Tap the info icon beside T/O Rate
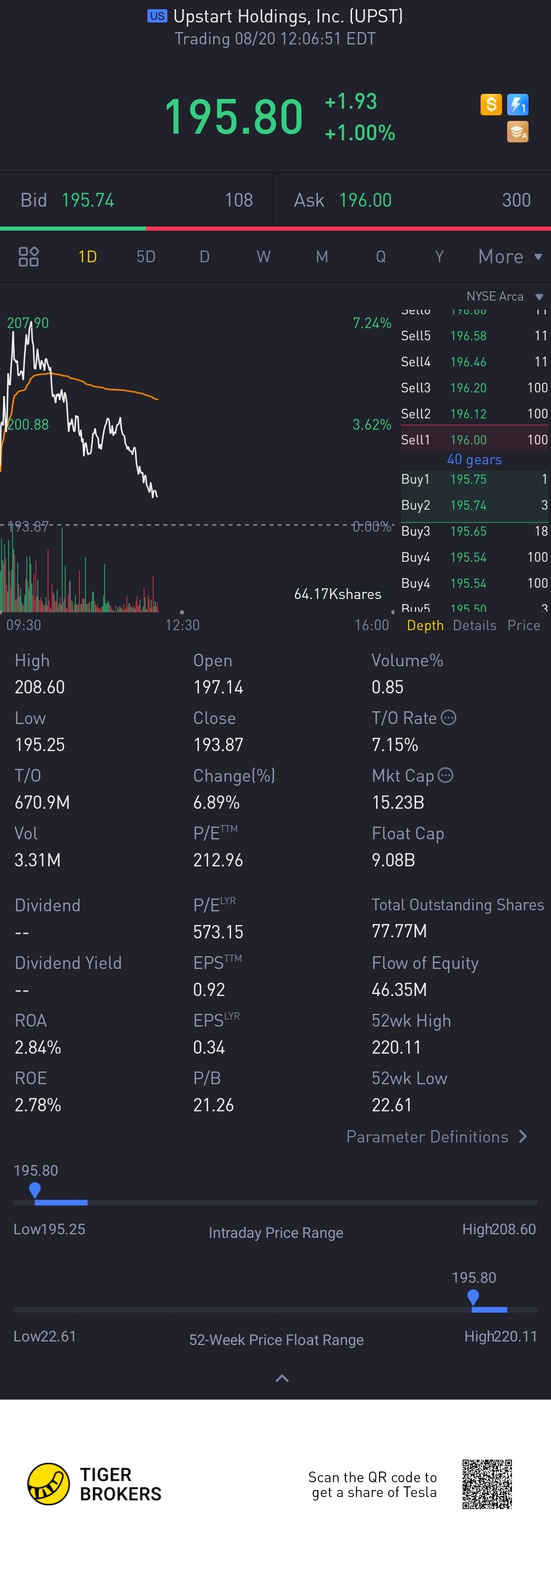This screenshot has width=551, height=1569. (x=448, y=717)
